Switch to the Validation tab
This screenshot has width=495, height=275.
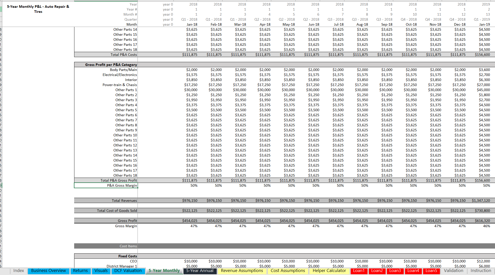pyautogui.click(x=454, y=271)
